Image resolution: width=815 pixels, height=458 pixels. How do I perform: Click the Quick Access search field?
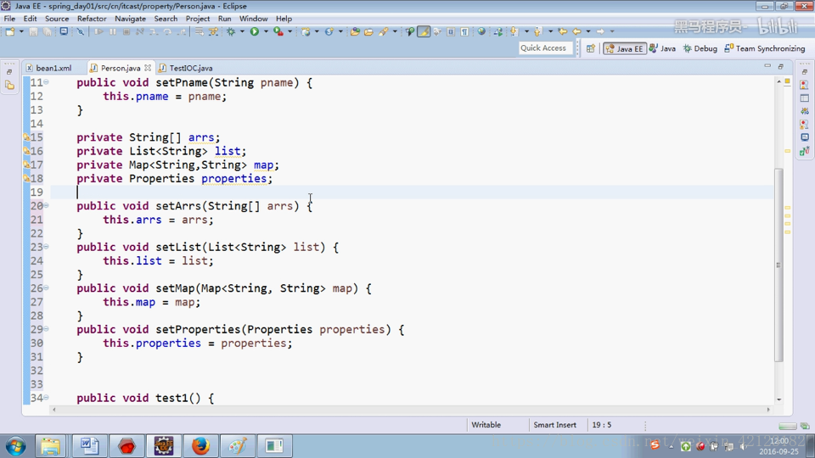(544, 48)
